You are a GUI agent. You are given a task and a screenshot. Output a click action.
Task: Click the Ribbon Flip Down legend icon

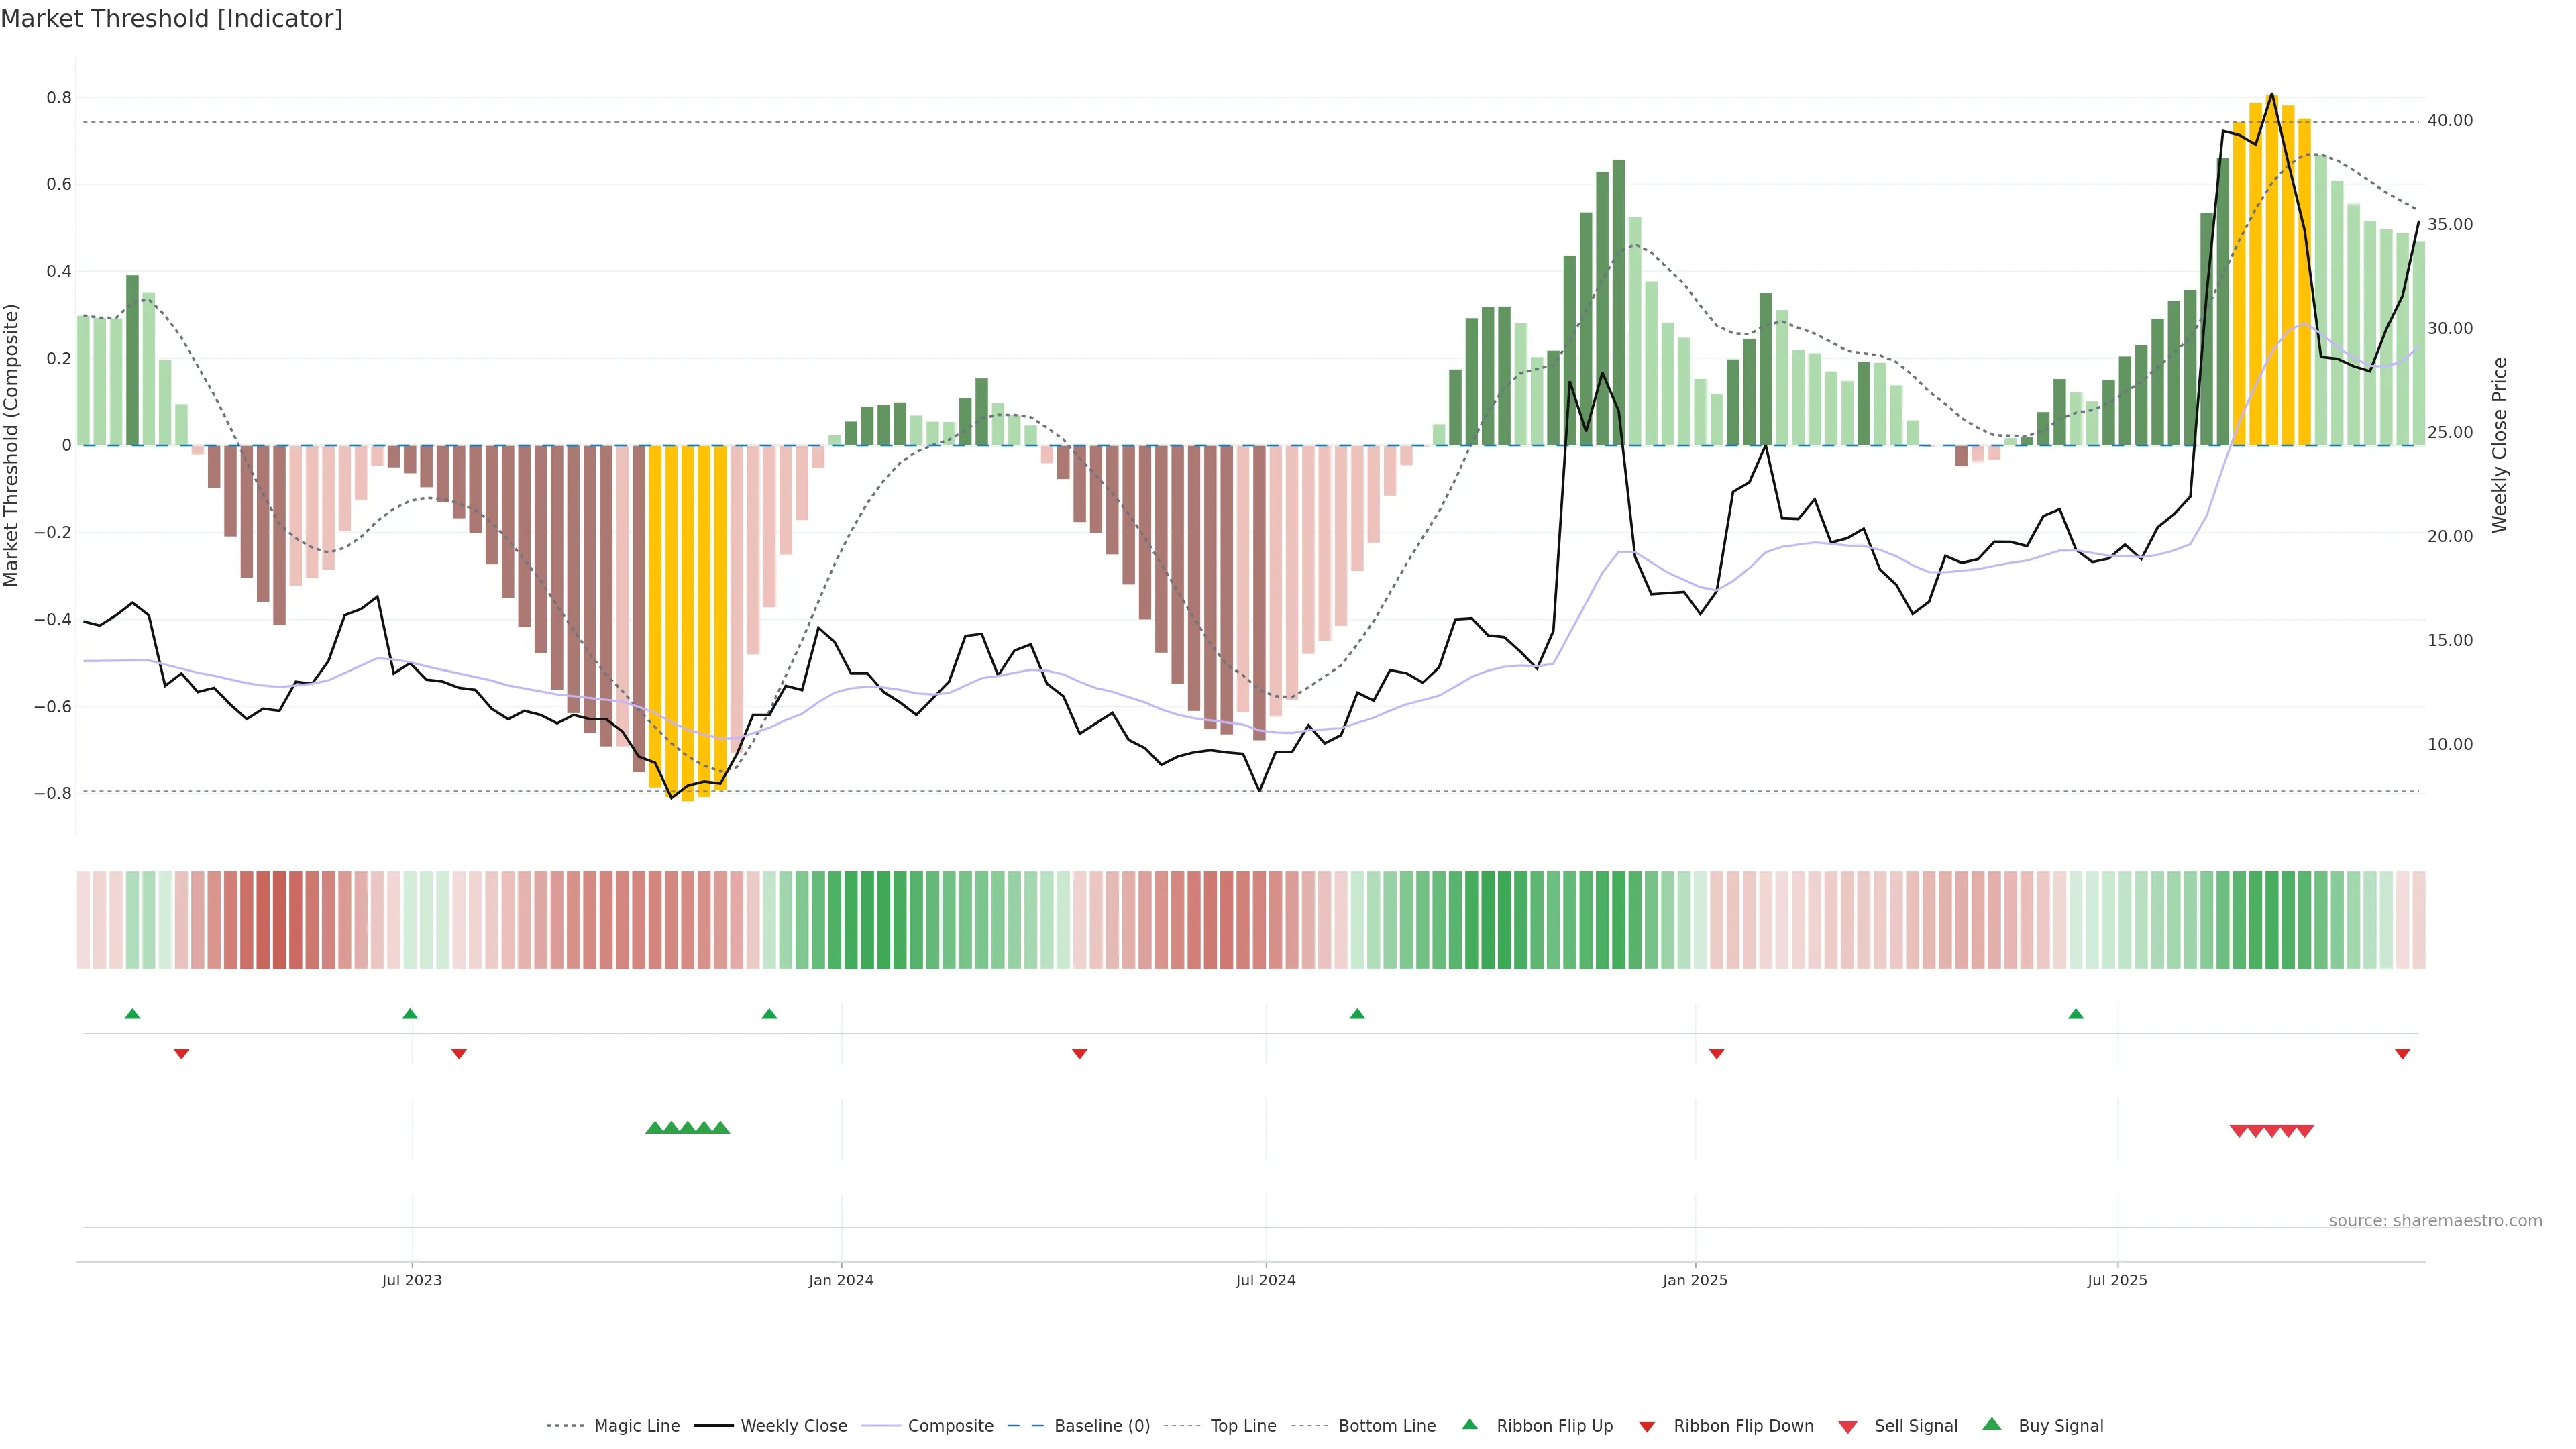point(1647,1426)
